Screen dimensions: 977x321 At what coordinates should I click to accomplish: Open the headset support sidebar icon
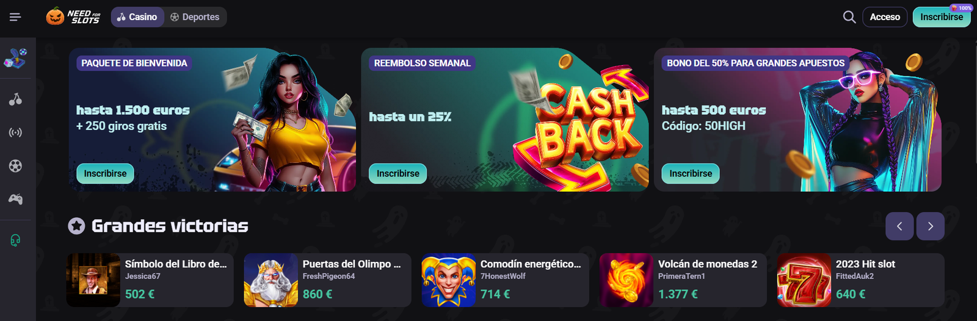15,240
